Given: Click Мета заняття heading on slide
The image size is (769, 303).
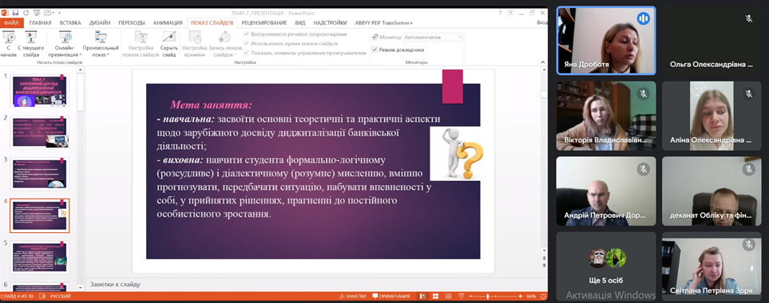Looking at the screenshot, I should tap(211, 104).
